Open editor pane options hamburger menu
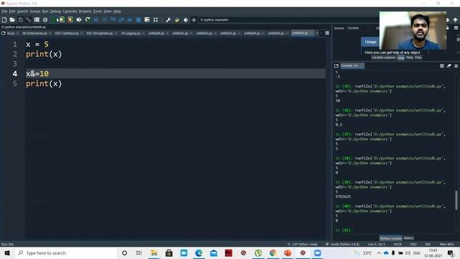The width and height of the screenshot is (460, 259). [327, 33]
